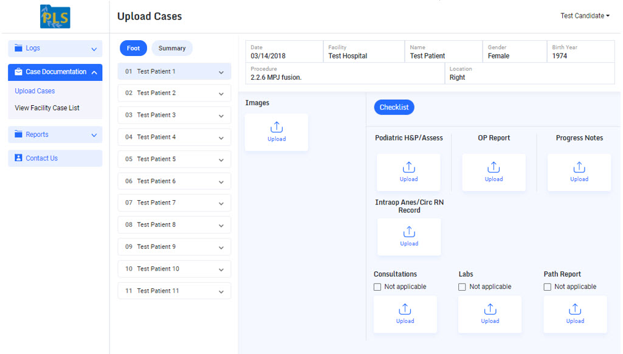
Task: Switch to the Summary tab
Action: click(x=172, y=48)
